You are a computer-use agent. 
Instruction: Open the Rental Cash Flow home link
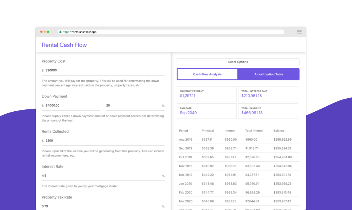click(64, 45)
